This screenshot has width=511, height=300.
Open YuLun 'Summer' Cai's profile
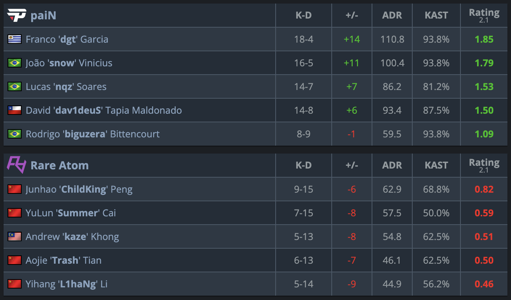[x=71, y=213]
